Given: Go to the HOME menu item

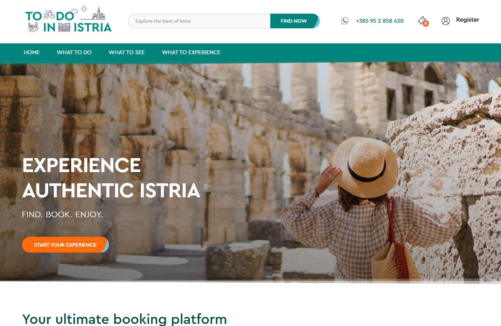Looking at the screenshot, I should point(32,52).
